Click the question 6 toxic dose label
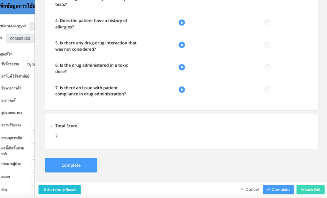Viewport: 327px width, 198px height. pyautogui.click(x=91, y=68)
